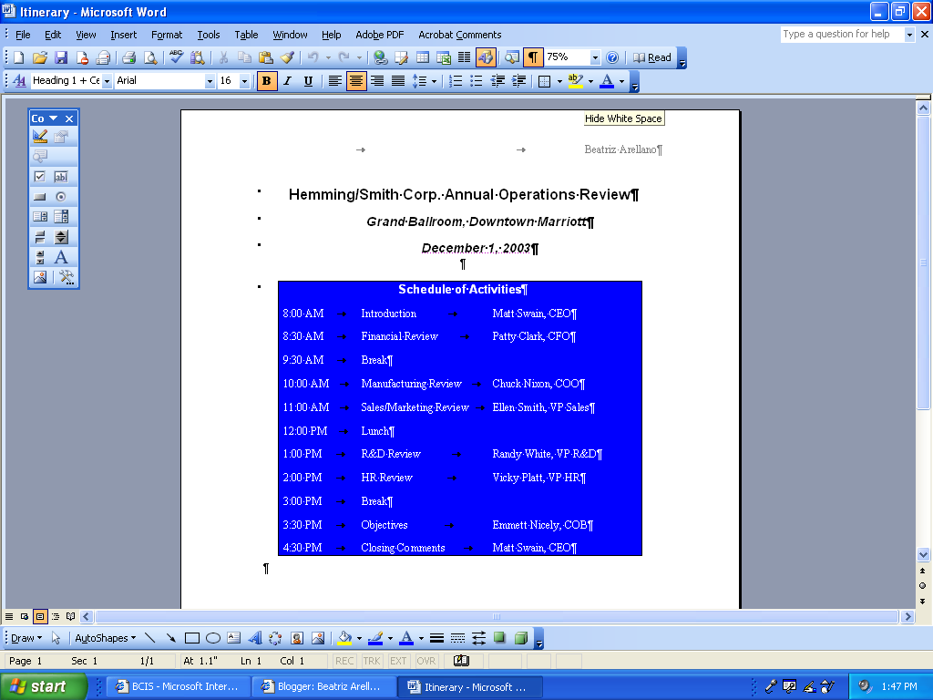Image resolution: width=933 pixels, height=700 pixels.
Task: Open the File menu
Action: (x=23, y=35)
